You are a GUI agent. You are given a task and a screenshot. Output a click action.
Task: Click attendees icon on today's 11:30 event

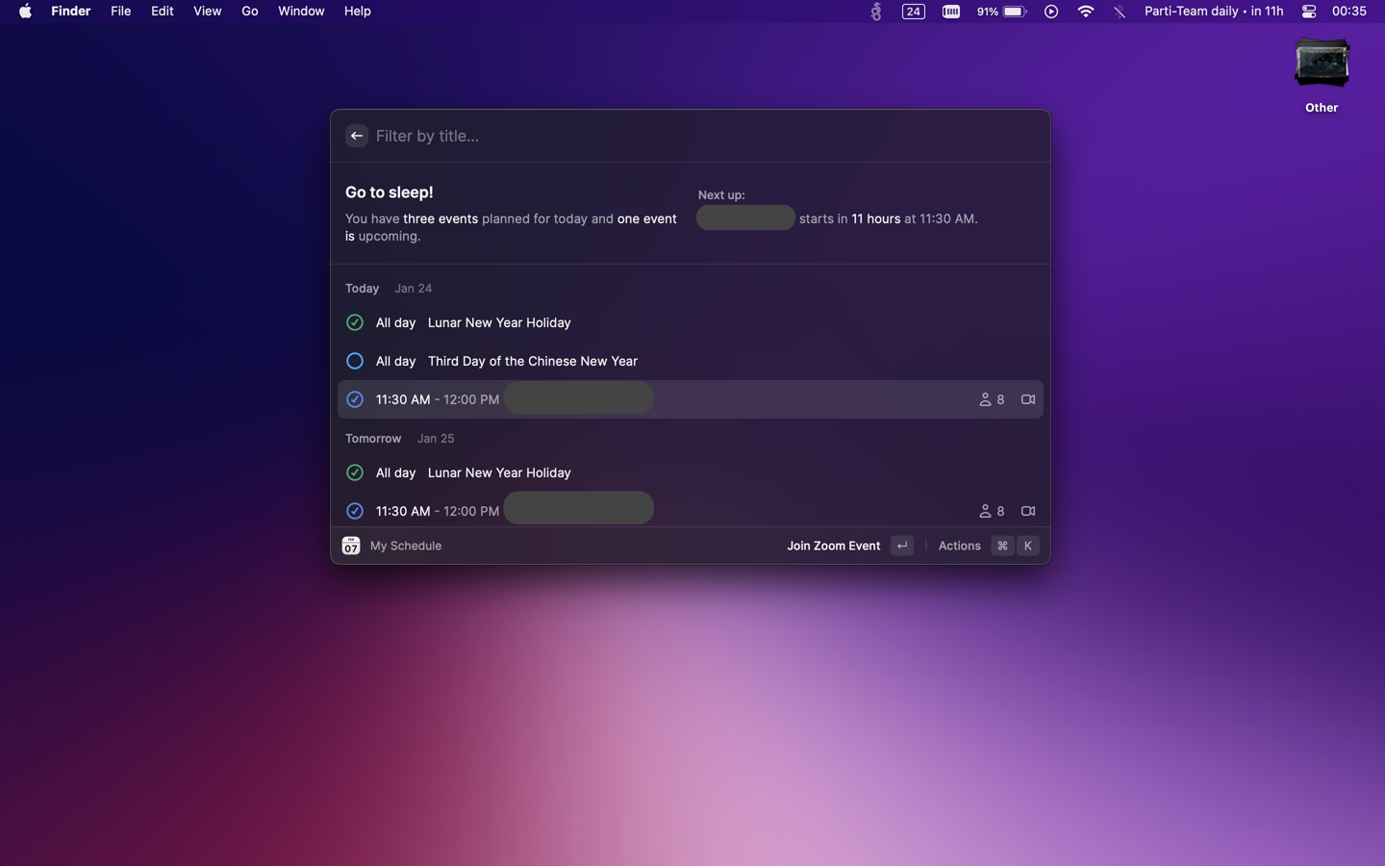(x=985, y=399)
